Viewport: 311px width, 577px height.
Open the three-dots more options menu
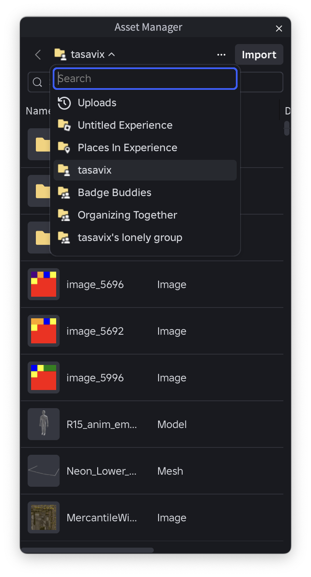[x=222, y=55]
